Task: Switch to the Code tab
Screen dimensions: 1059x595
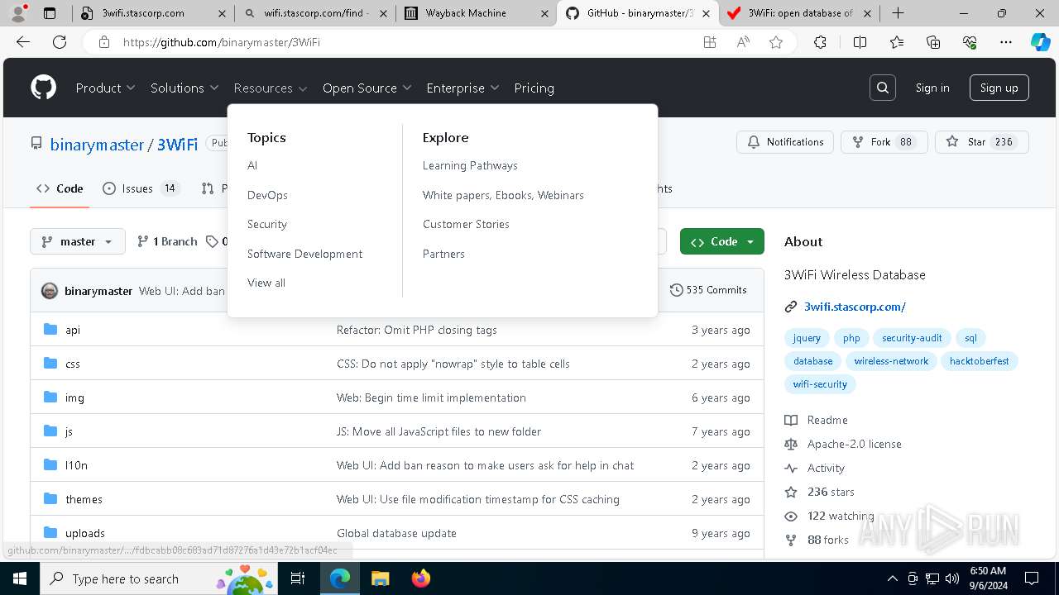Action: 60,188
